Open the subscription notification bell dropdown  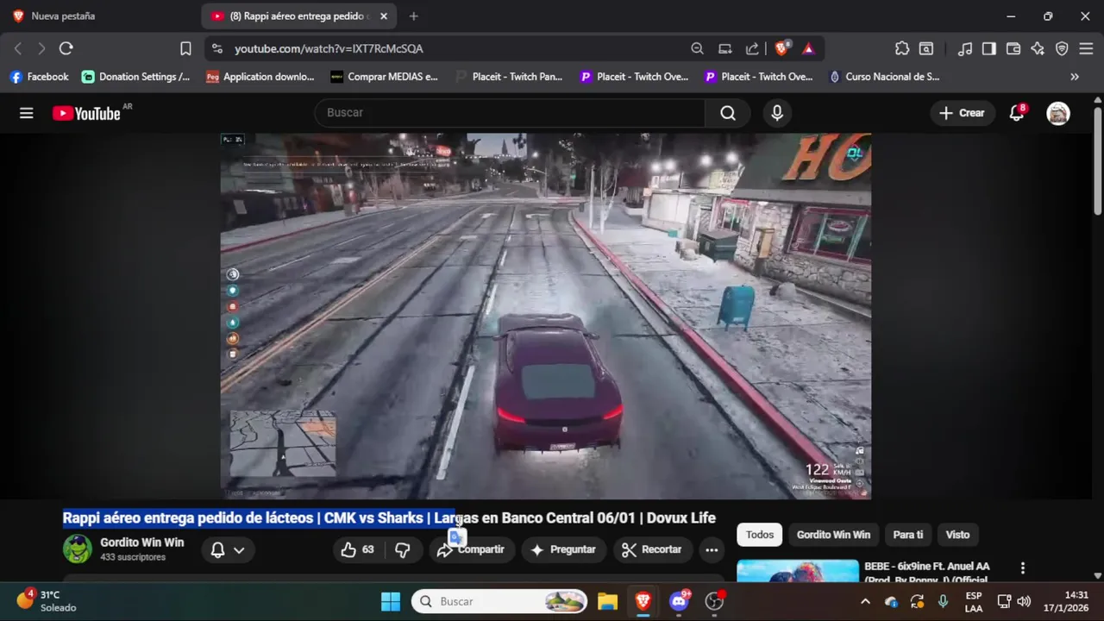(x=228, y=549)
